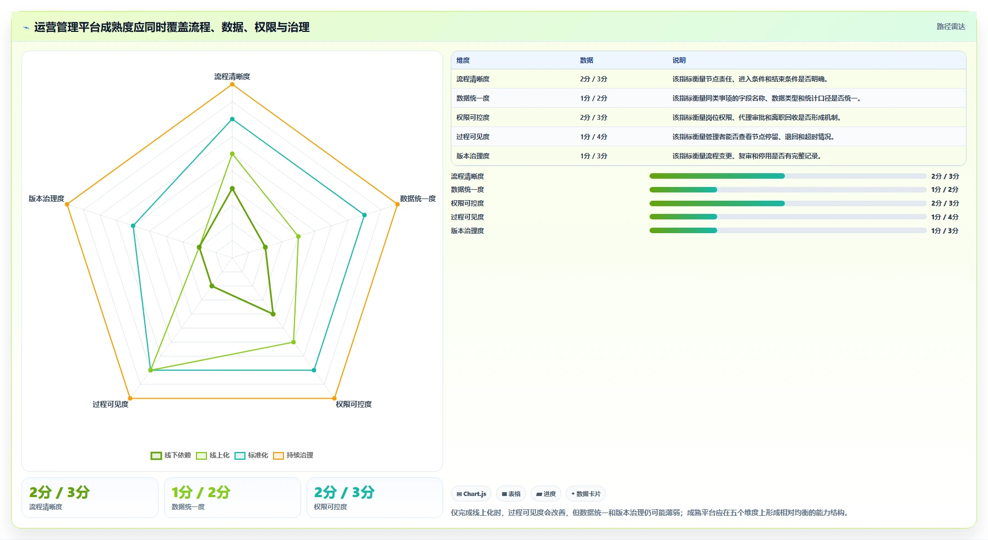
Task: Click description starting 该指标衡量流程变更
Action: pyautogui.click(x=747, y=156)
